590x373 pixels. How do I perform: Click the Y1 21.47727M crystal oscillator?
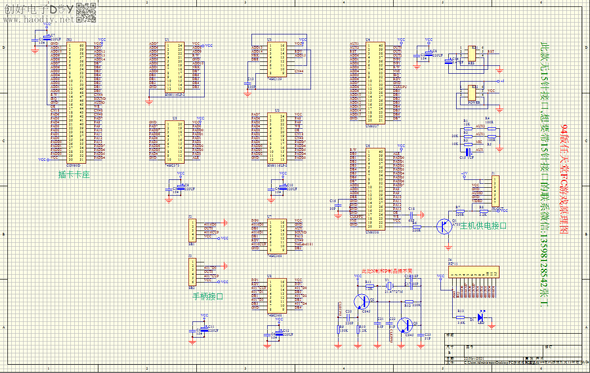pyautogui.click(x=389, y=285)
